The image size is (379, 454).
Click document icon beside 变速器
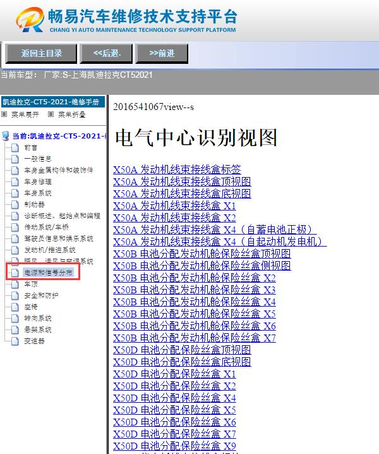tap(15, 341)
